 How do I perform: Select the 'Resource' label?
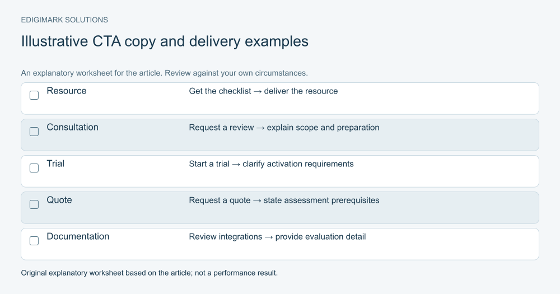[x=67, y=91]
